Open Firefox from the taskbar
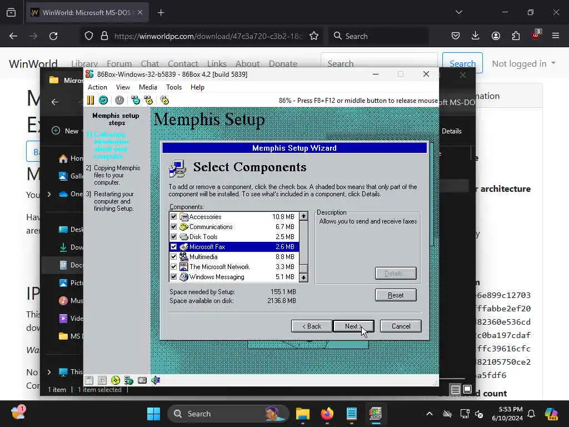 327,414
